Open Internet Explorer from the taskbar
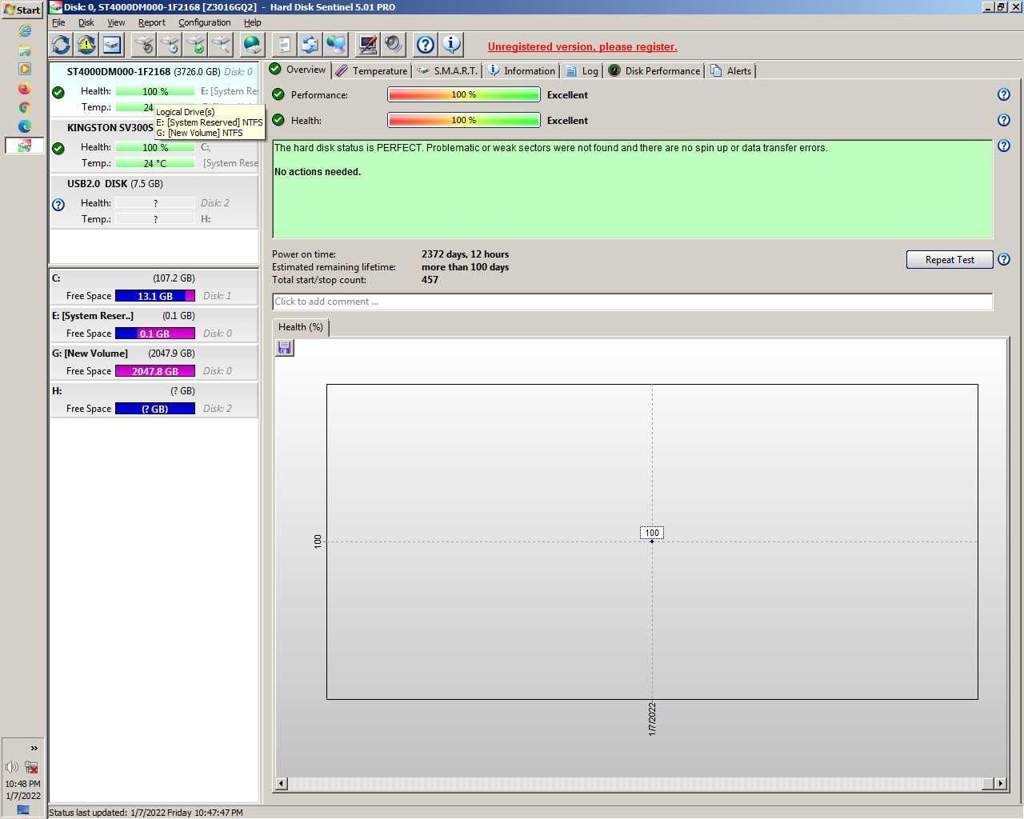This screenshot has width=1024, height=819. pyautogui.click(x=25, y=30)
